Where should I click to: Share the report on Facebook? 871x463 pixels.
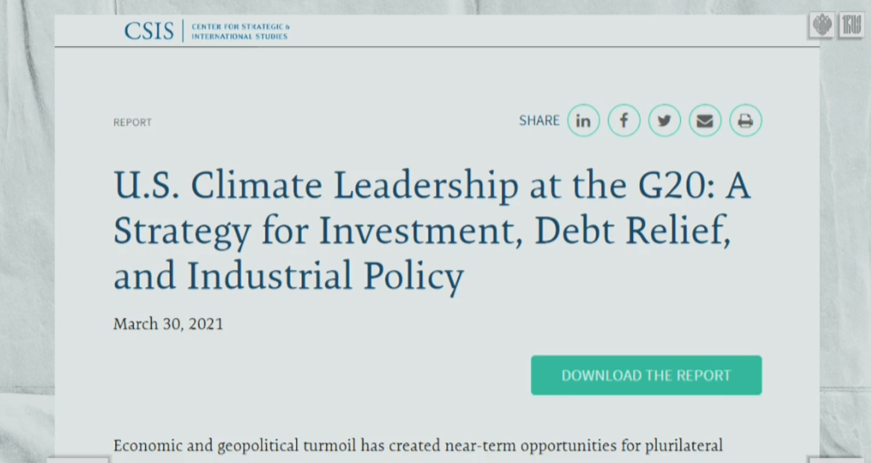pyautogui.click(x=624, y=121)
